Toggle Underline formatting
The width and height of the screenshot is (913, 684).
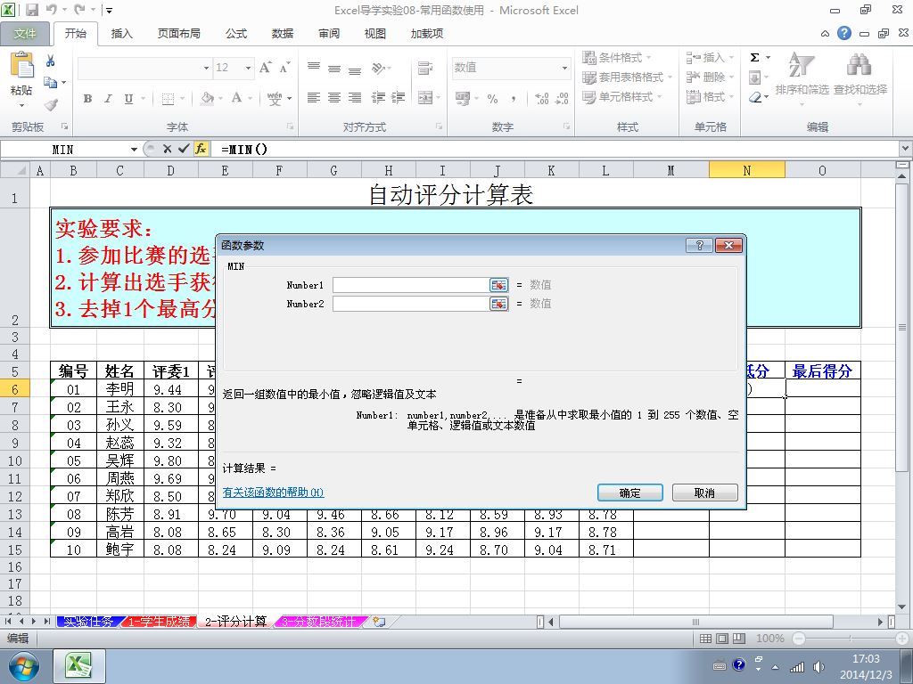tap(128, 99)
